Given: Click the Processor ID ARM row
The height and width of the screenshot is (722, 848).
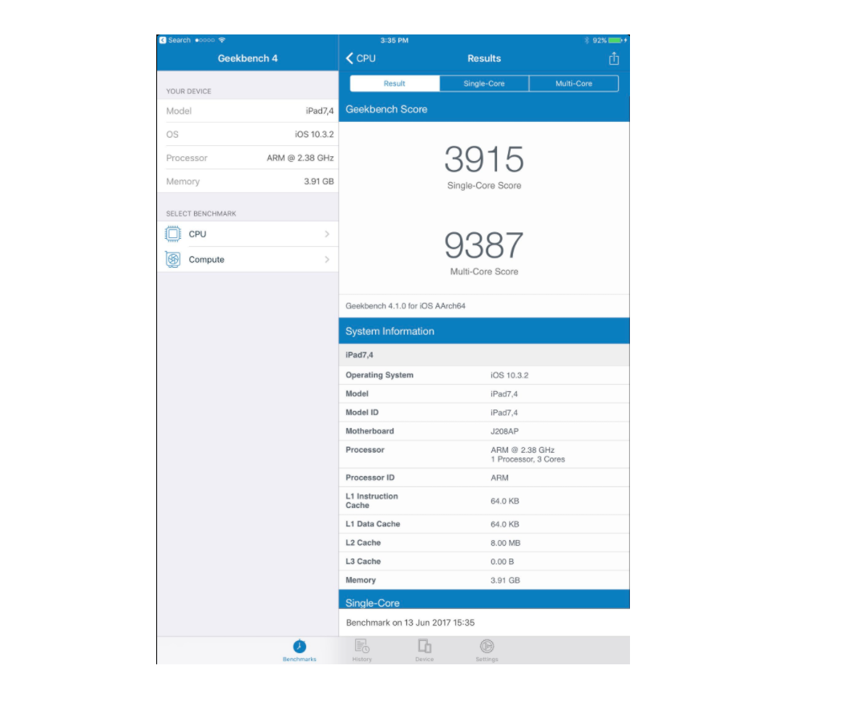Looking at the screenshot, I should [x=484, y=478].
